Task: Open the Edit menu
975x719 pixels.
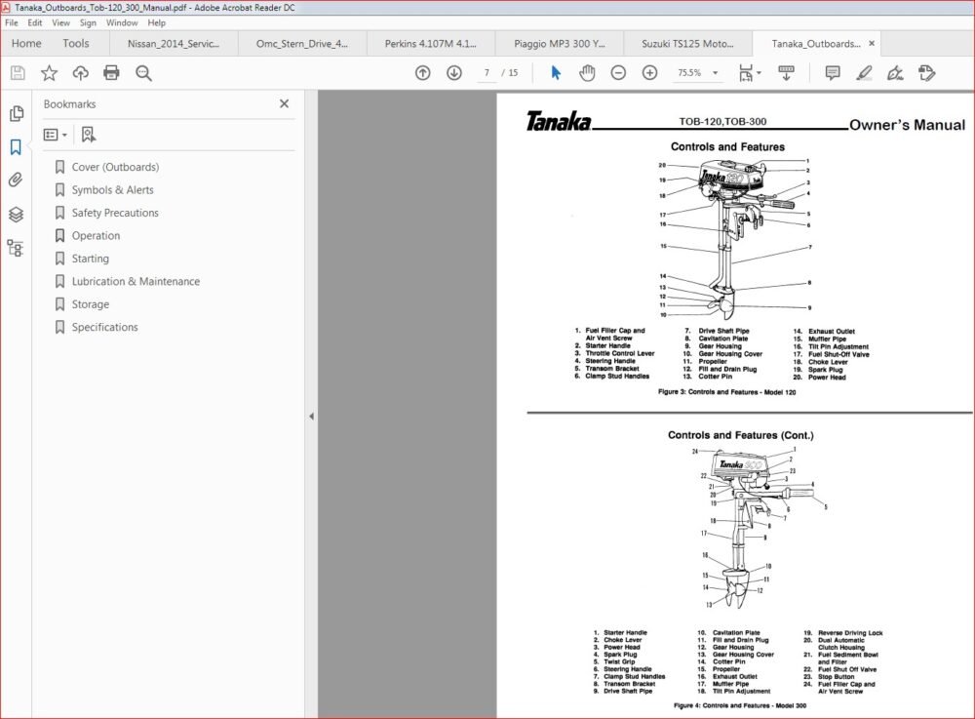Action: (35, 22)
